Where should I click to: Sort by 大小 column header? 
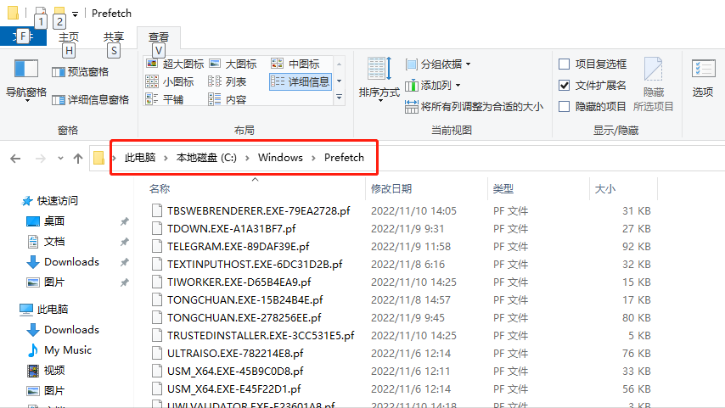604,188
